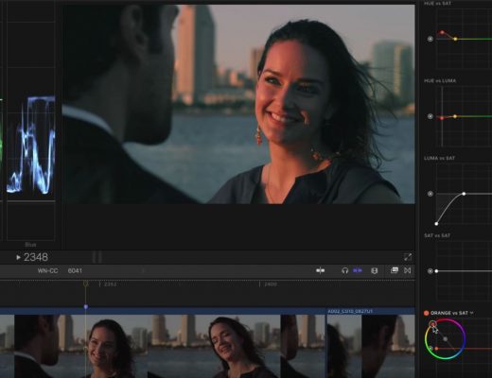
Task: Select the A002 clip title label in timeline
Action: coord(350,311)
